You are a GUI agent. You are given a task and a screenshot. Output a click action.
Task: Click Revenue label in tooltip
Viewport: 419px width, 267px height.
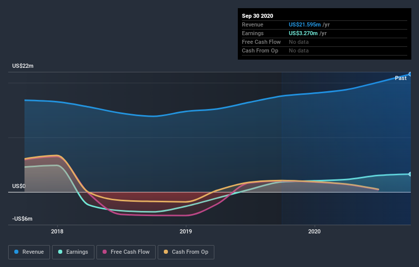pos(253,24)
